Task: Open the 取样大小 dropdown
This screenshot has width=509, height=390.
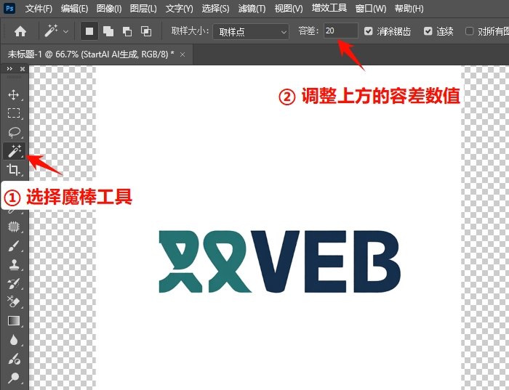Action: [x=251, y=32]
